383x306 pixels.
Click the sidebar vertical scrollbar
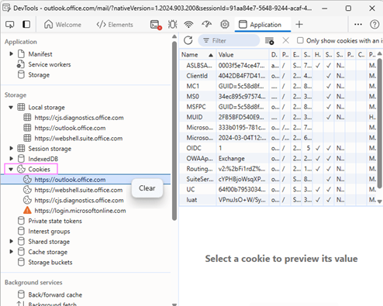[174, 130]
